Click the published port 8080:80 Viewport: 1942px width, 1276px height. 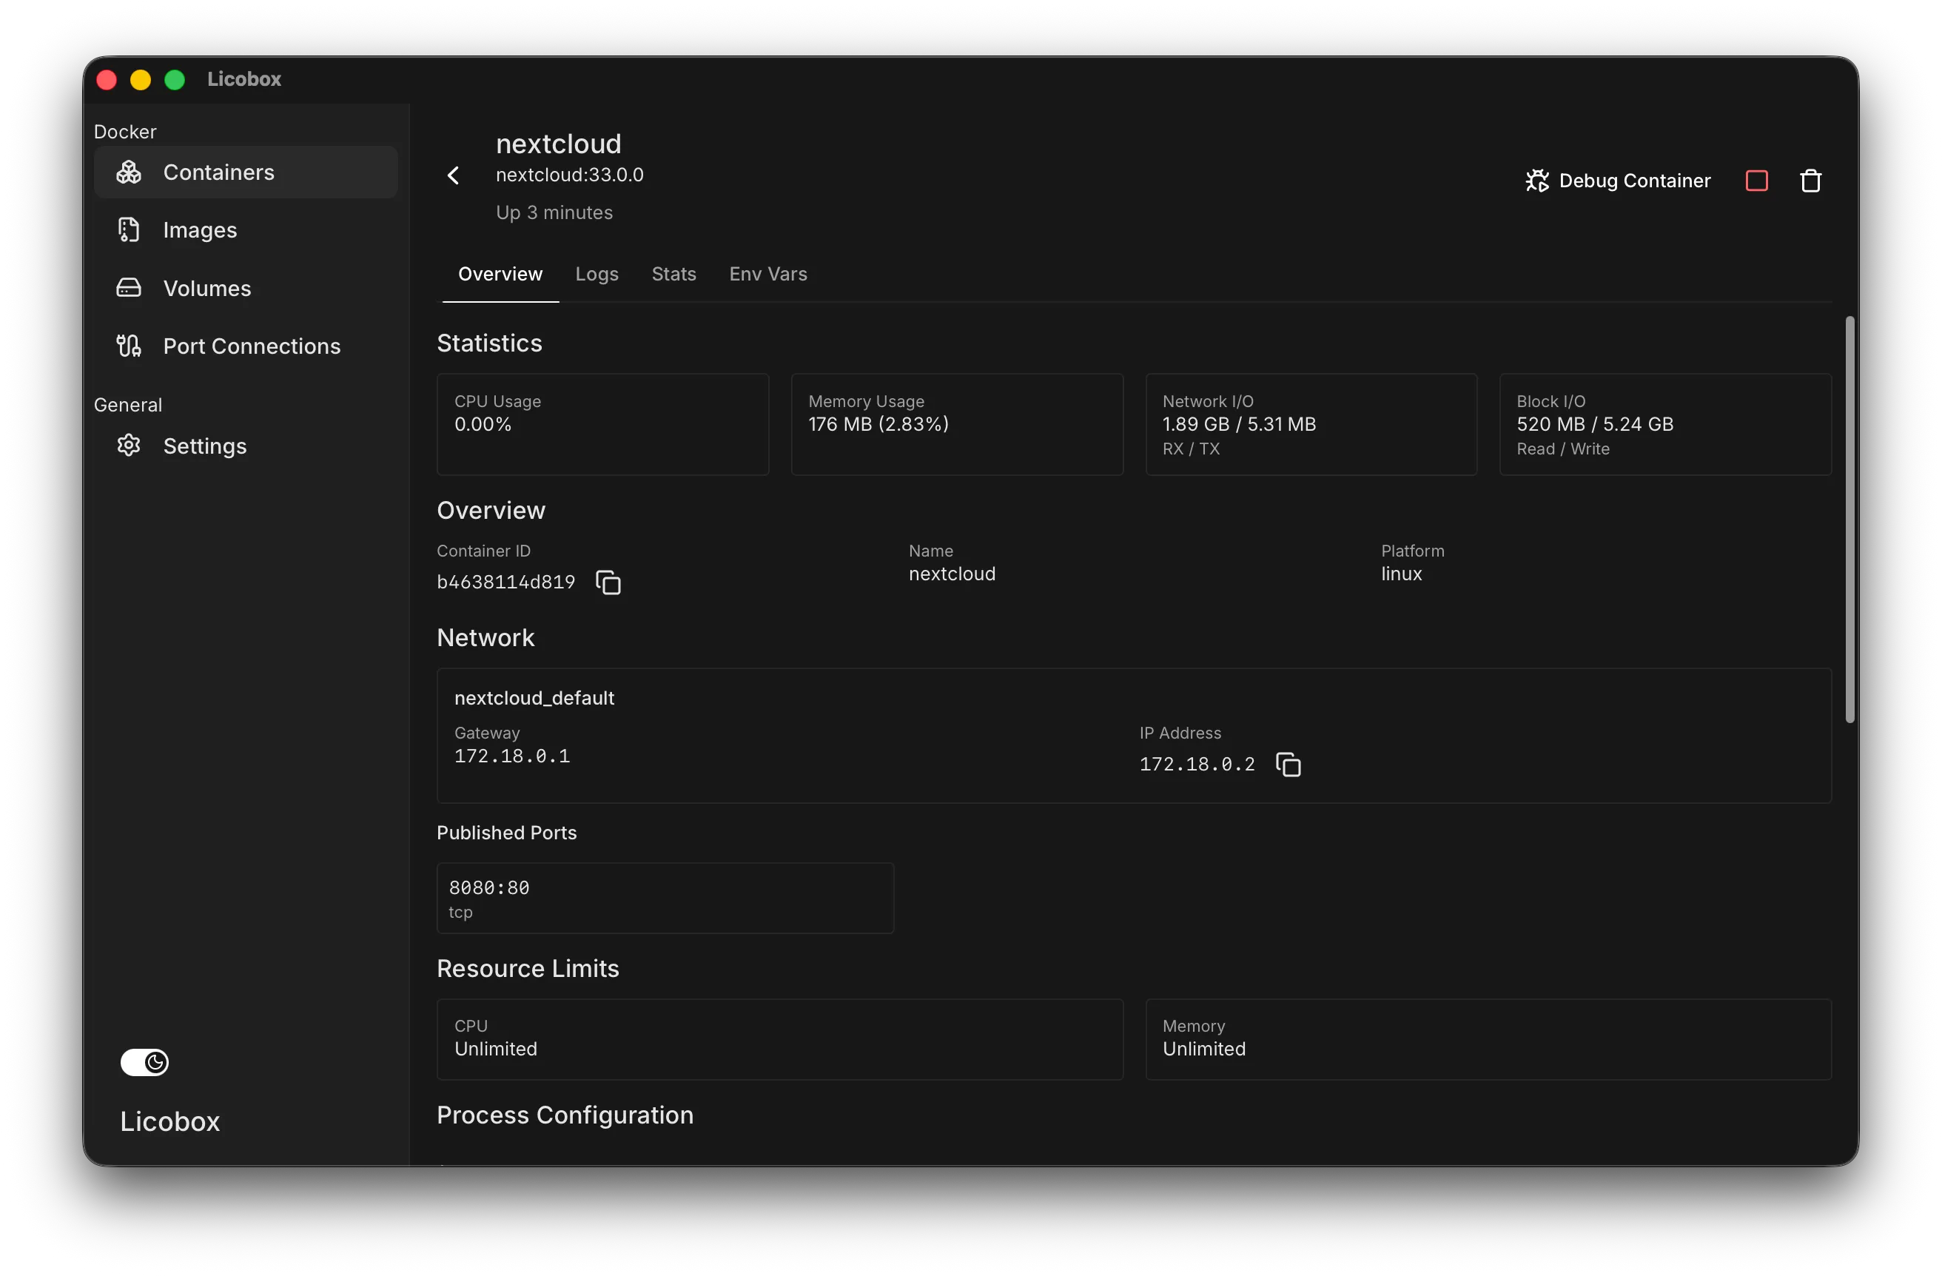coord(488,887)
